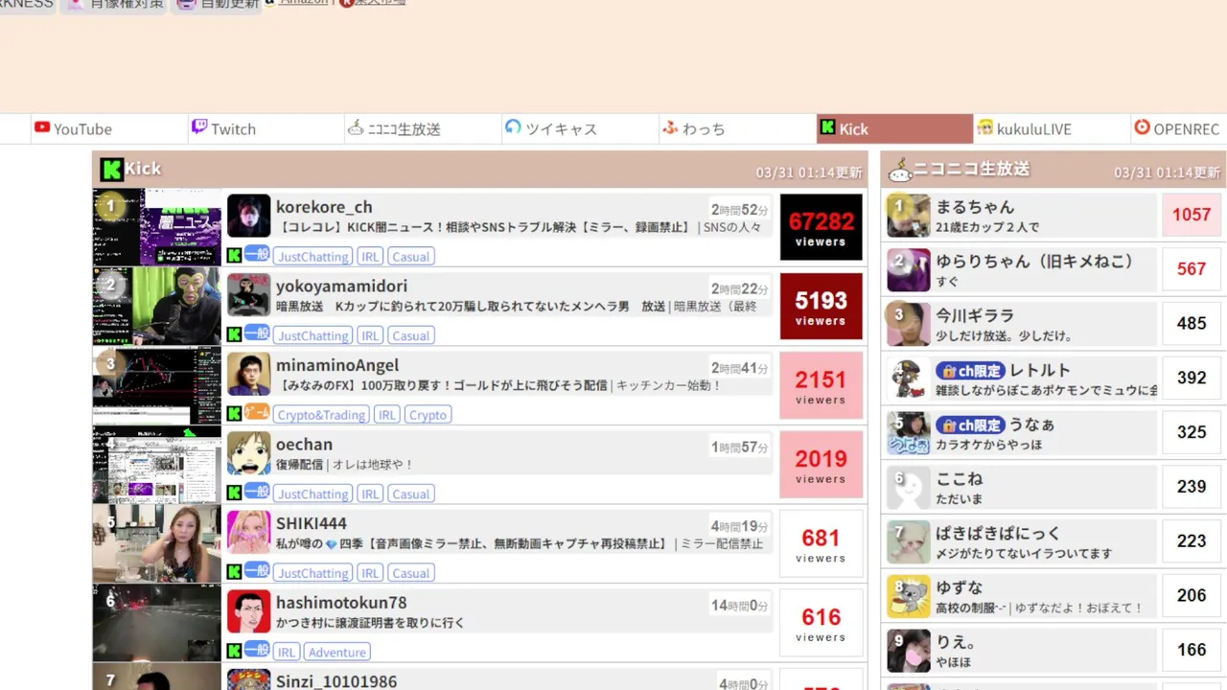This screenshot has height=690, width=1227.
Task: Open the ニコニコ生放送 tab
Action: tap(424, 128)
